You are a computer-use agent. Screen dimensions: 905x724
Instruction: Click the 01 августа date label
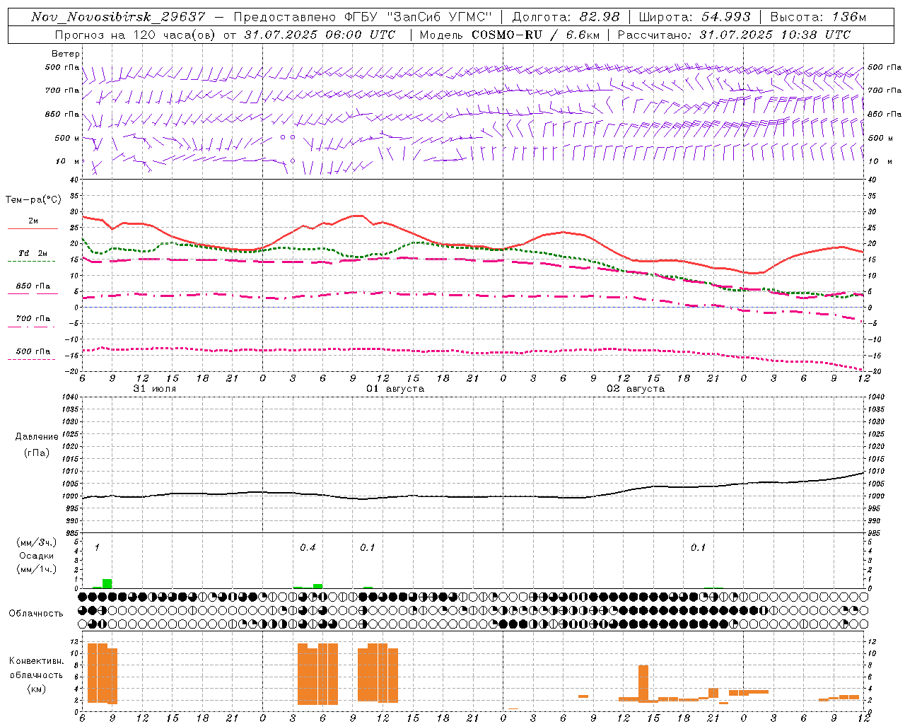[x=395, y=389]
